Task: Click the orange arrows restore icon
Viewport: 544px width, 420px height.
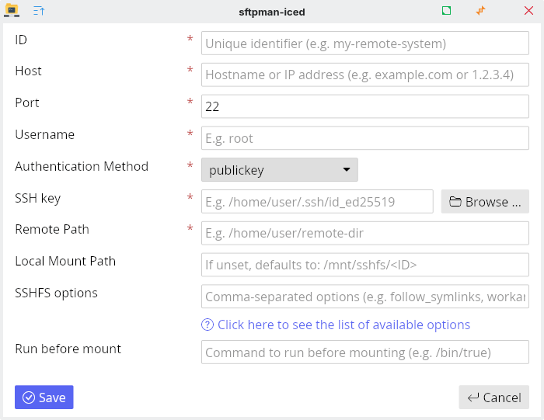Action: point(480,11)
